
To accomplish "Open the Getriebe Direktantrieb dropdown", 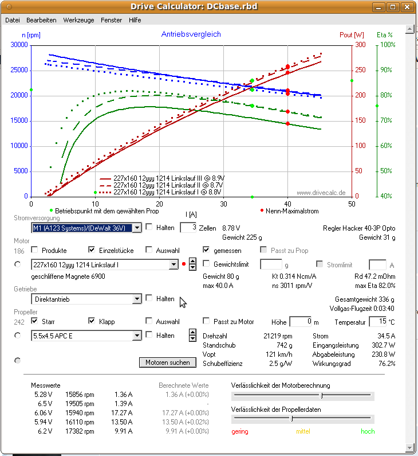I will point(136,299).
